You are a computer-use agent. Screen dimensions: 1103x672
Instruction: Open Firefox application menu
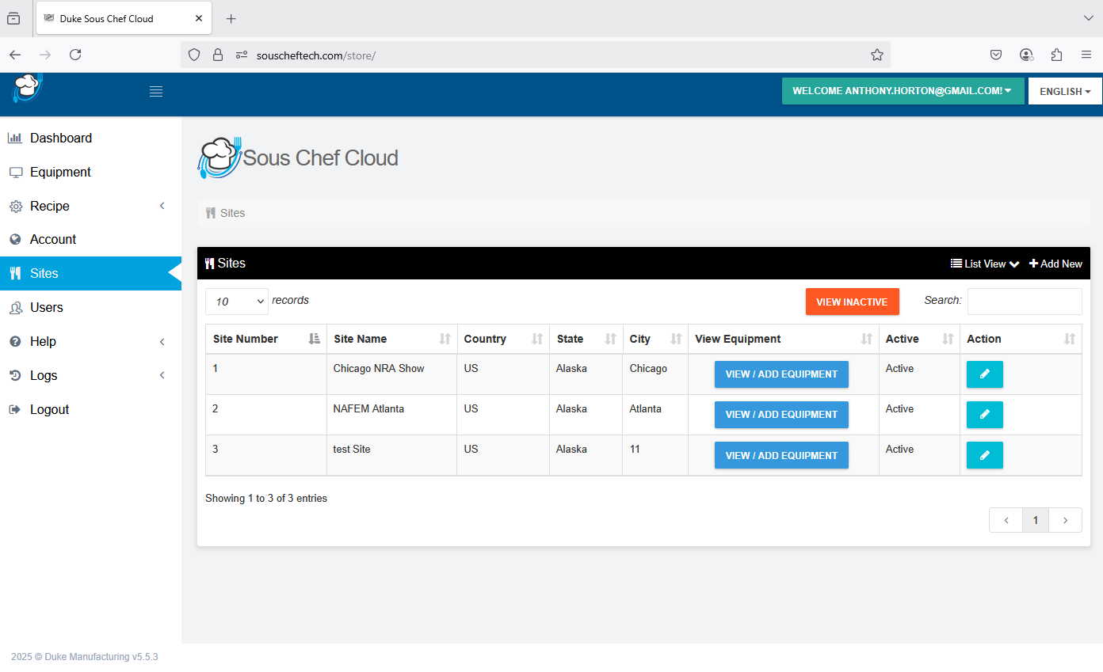tap(1086, 55)
